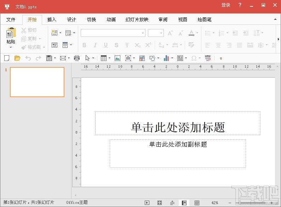Open the font size combo box
Image resolution: width=281 pixels, height=207 pixels.
click(156, 33)
